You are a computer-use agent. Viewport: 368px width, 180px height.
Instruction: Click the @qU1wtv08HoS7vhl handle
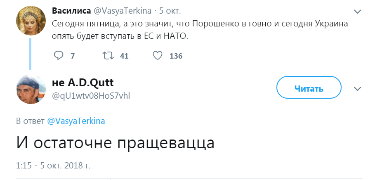(x=91, y=97)
